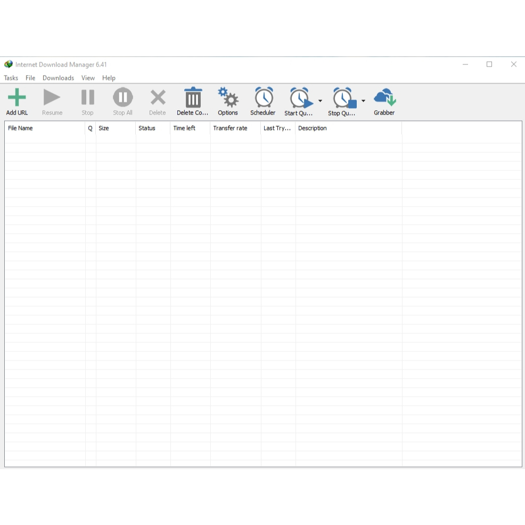Launch the Grabber cloud icon
Screen dimensions: 525x525
pyautogui.click(x=384, y=98)
